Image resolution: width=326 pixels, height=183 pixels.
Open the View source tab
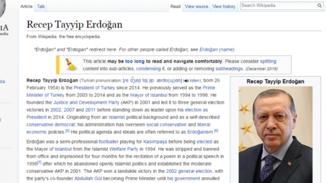196,6
